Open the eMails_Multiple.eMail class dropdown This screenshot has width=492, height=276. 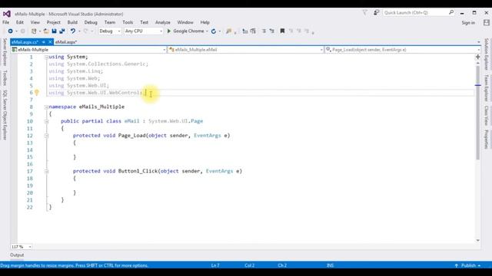click(246, 49)
